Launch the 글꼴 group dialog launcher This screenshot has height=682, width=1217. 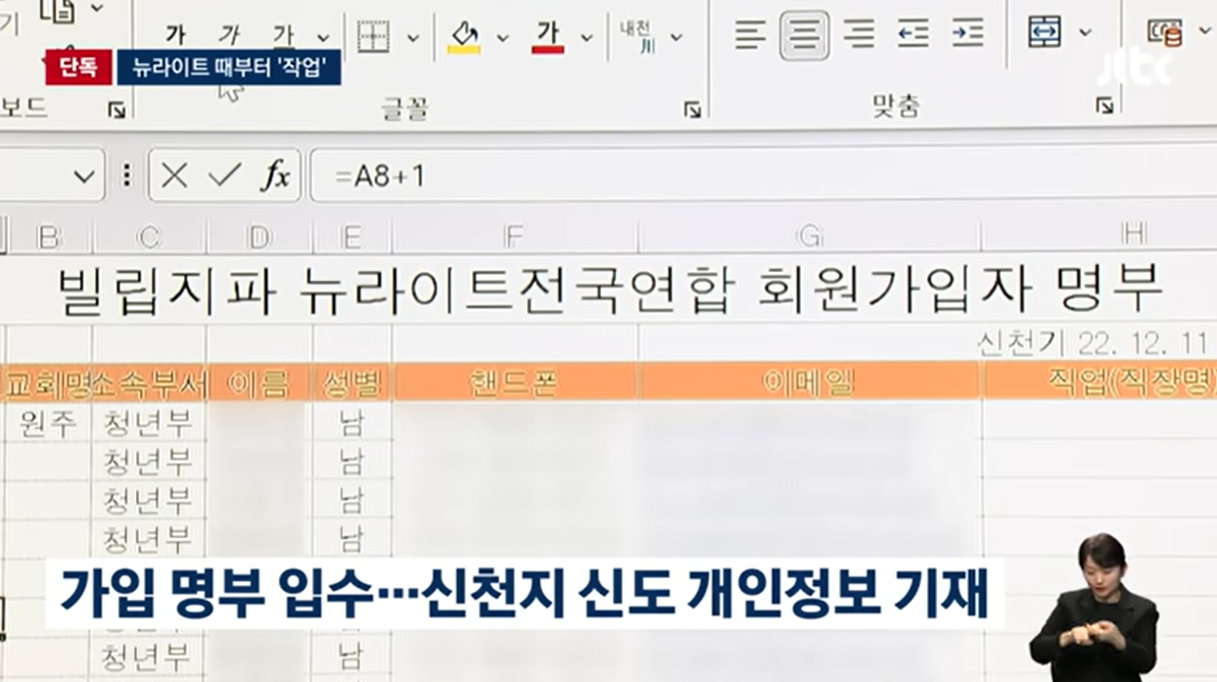tap(692, 109)
